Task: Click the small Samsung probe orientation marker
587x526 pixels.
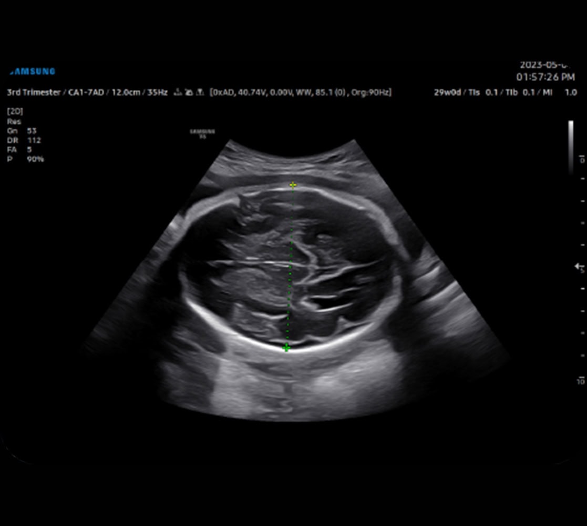Action: click(202, 133)
